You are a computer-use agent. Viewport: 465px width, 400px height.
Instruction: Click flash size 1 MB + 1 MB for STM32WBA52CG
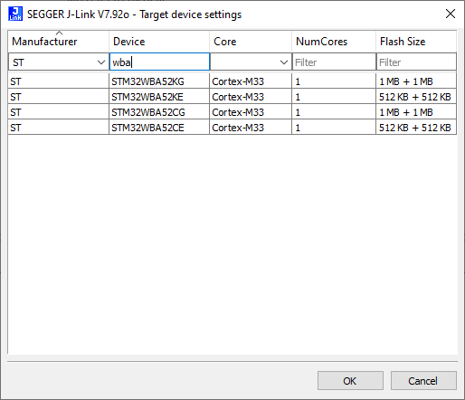416,112
